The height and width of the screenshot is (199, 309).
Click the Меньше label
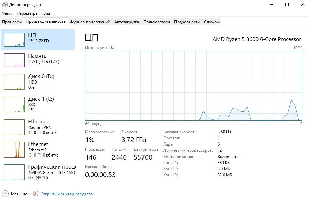pos(19,194)
